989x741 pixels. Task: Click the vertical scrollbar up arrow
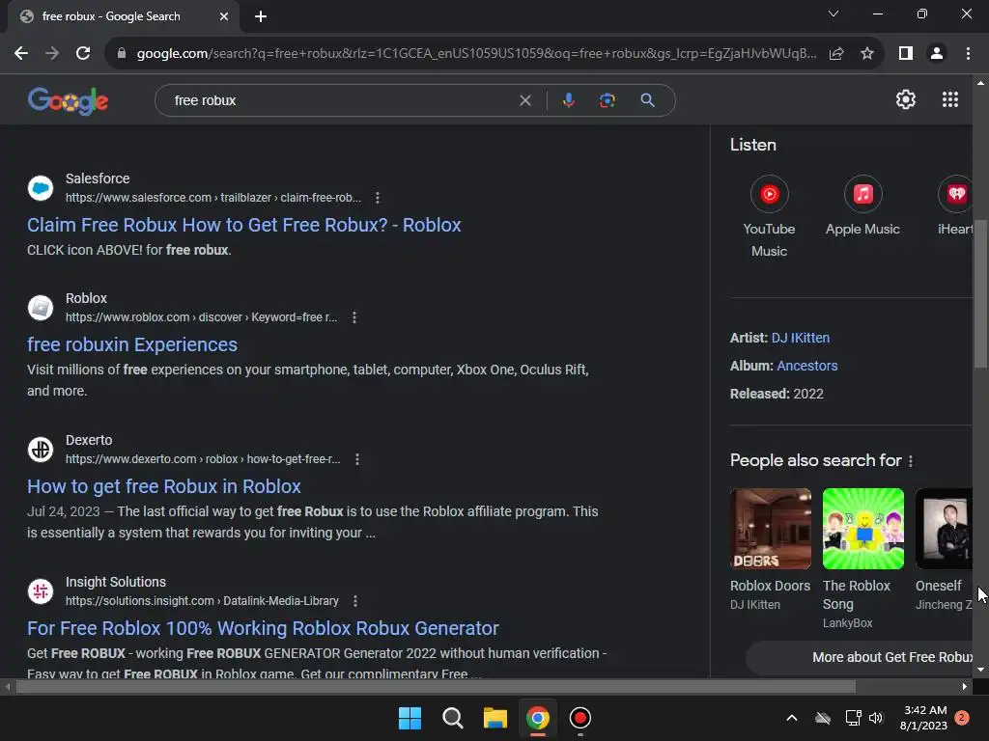980,83
